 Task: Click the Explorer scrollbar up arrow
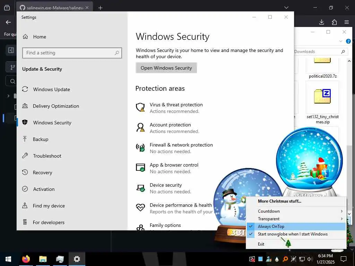(x=349, y=61)
